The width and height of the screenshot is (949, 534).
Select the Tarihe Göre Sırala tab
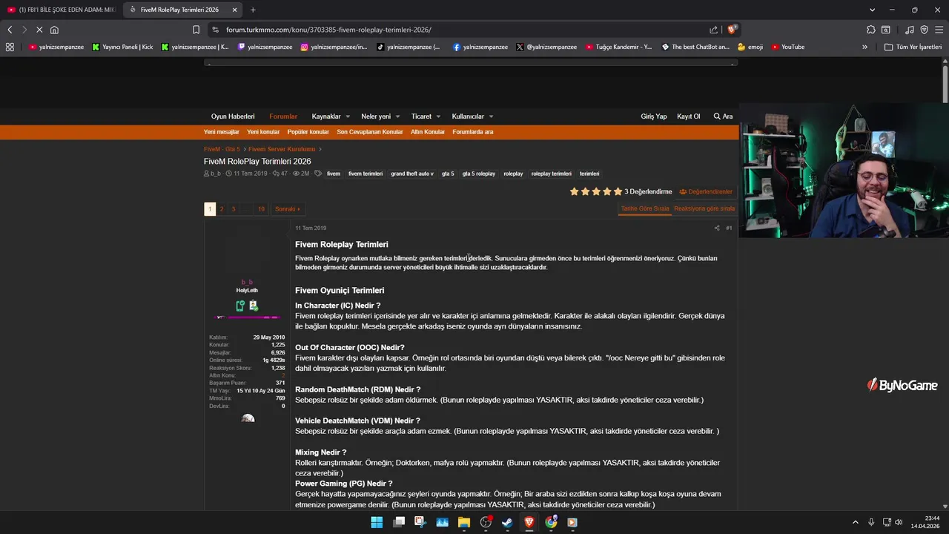pyautogui.click(x=645, y=209)
